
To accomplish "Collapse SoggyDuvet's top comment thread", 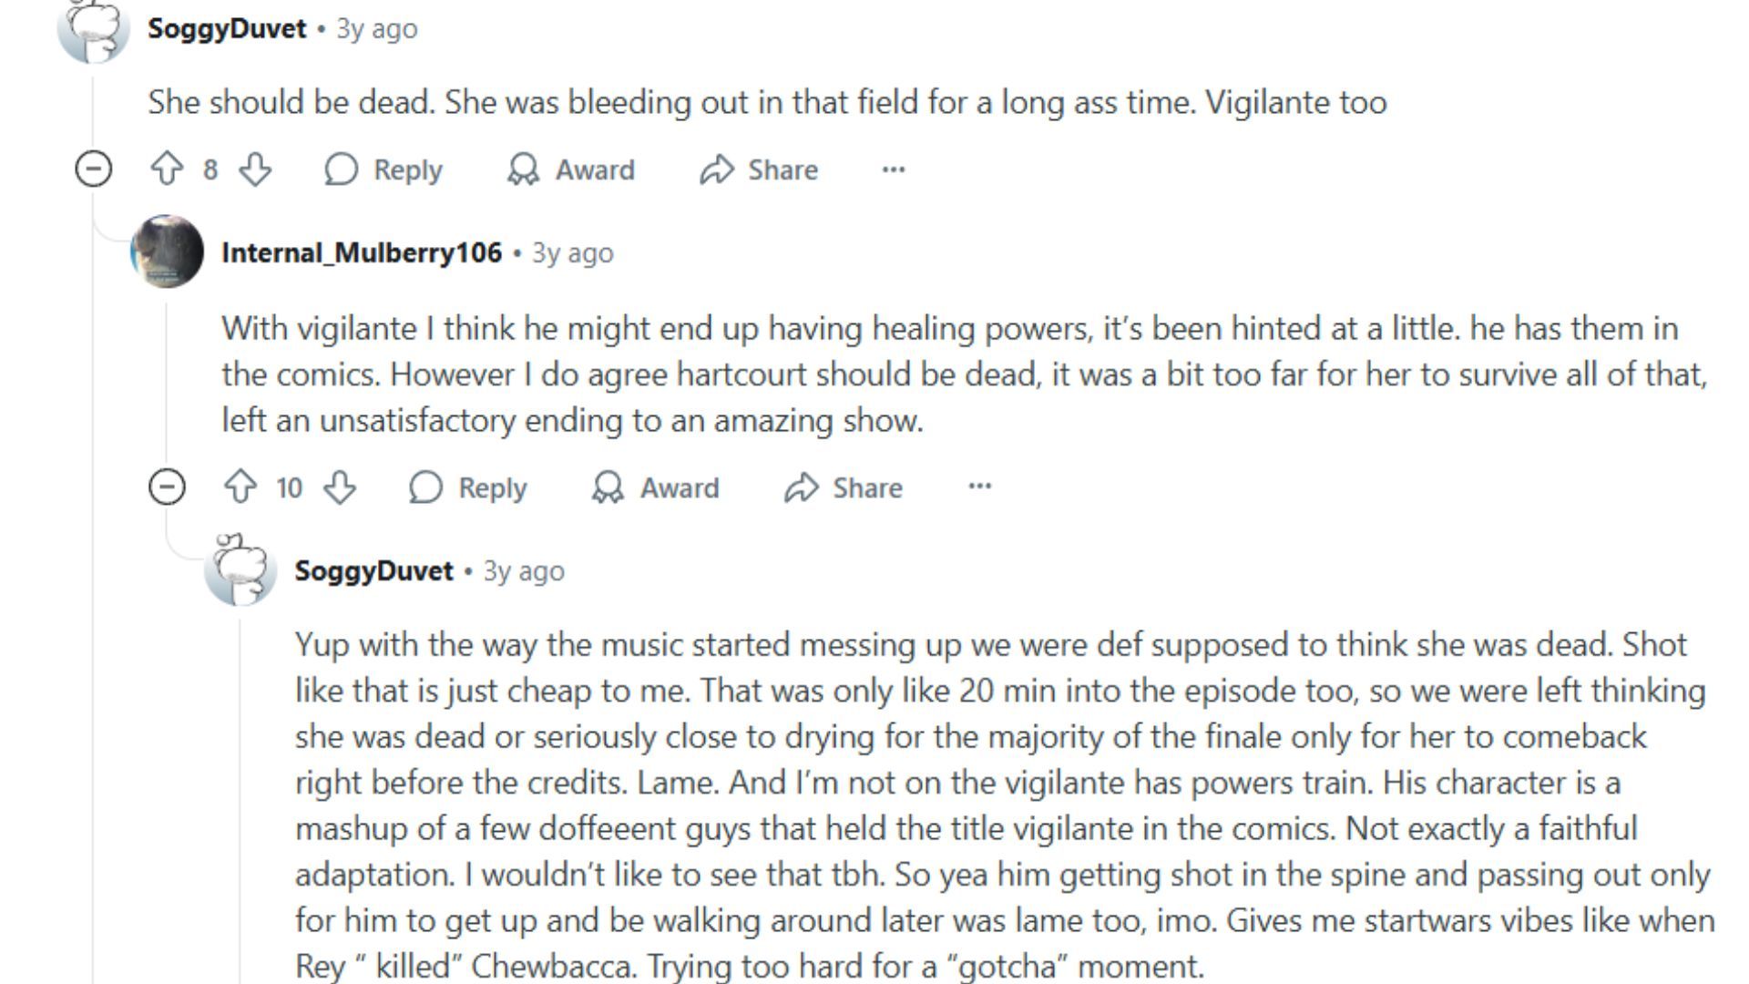I will pos(93,169).
